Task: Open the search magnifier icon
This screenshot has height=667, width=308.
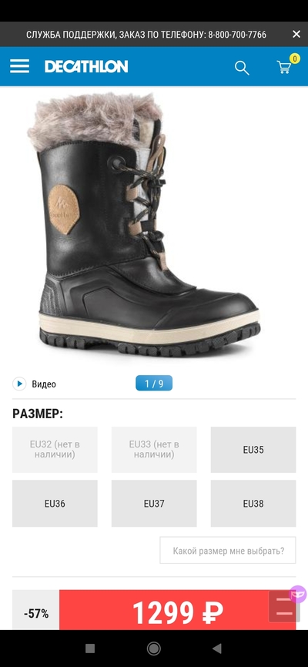Action: 242,67
